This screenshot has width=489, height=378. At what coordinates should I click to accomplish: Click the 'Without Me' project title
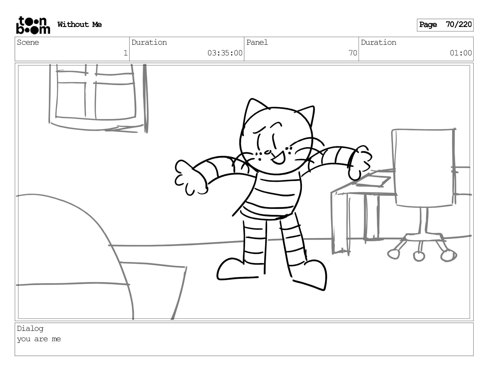pyautogui.click(x=79, y=25)
